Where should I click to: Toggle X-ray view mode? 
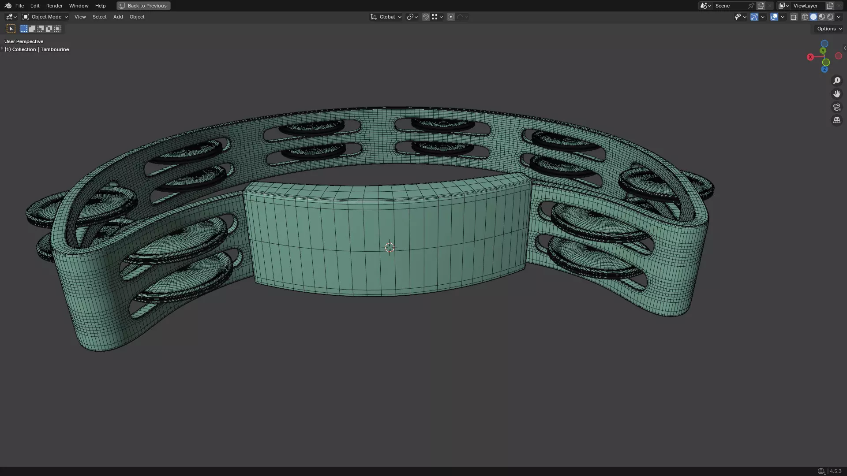[794, 17]
